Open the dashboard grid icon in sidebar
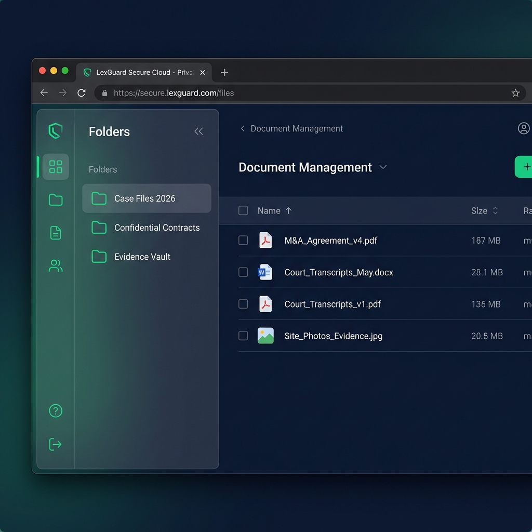 tap(56, 167)
